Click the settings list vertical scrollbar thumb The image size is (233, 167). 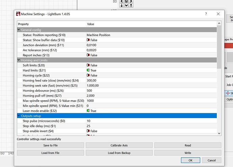(219, 47)
